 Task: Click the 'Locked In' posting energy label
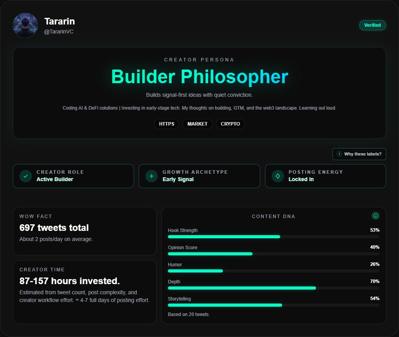[x=301, y=179]
